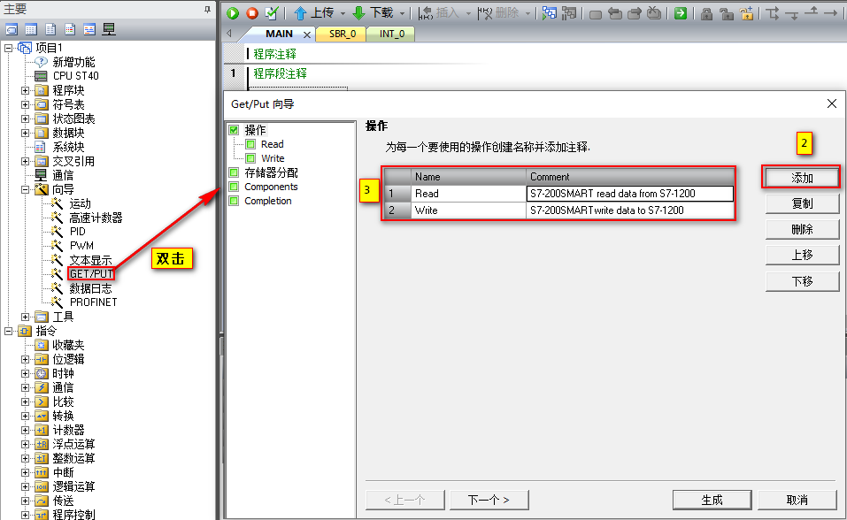Viewport: 847px width, 520px height.
Task: Open the Symbol Table icon in the Main toolbar
Action: point(12,28)
